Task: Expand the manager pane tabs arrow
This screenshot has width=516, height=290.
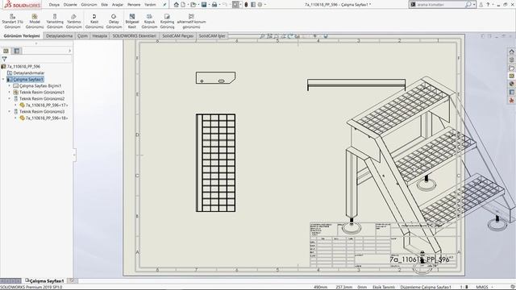Action: [69, 51]
